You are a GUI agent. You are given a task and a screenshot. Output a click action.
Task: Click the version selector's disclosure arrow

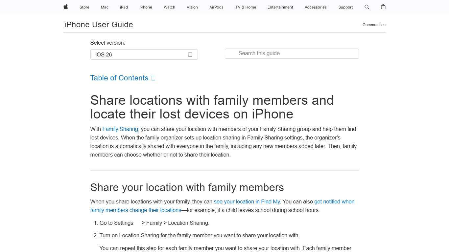pyautogui.click(x=190, y=54)
